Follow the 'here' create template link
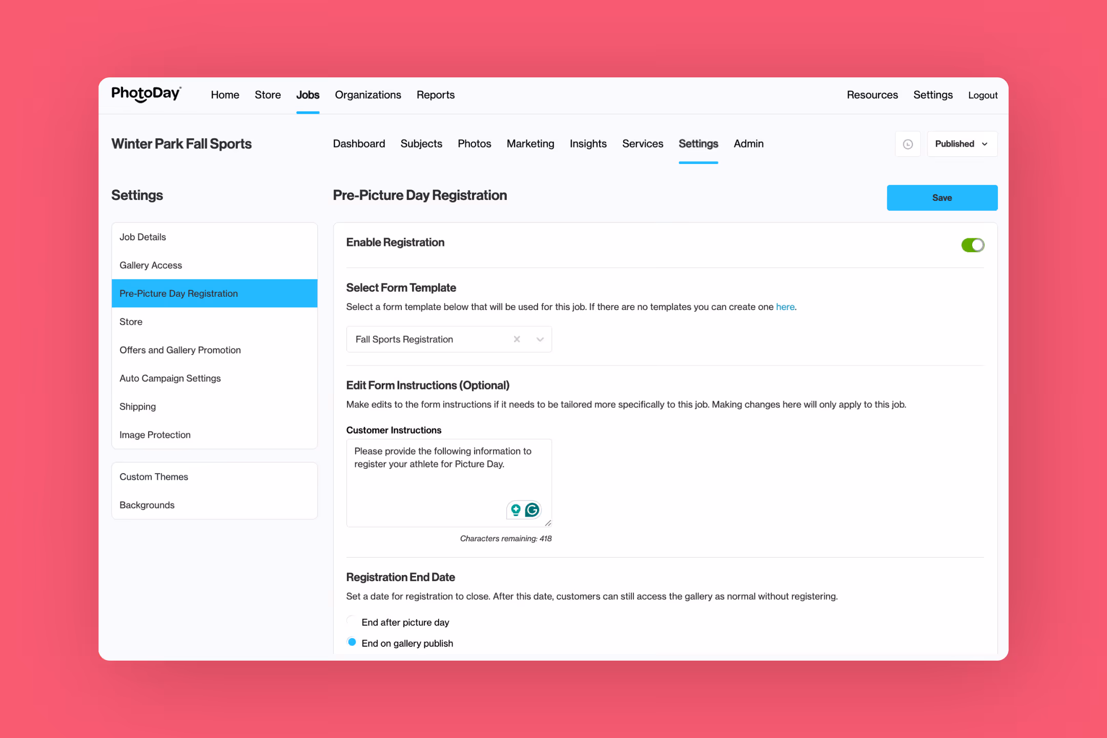 pos(785,307)
